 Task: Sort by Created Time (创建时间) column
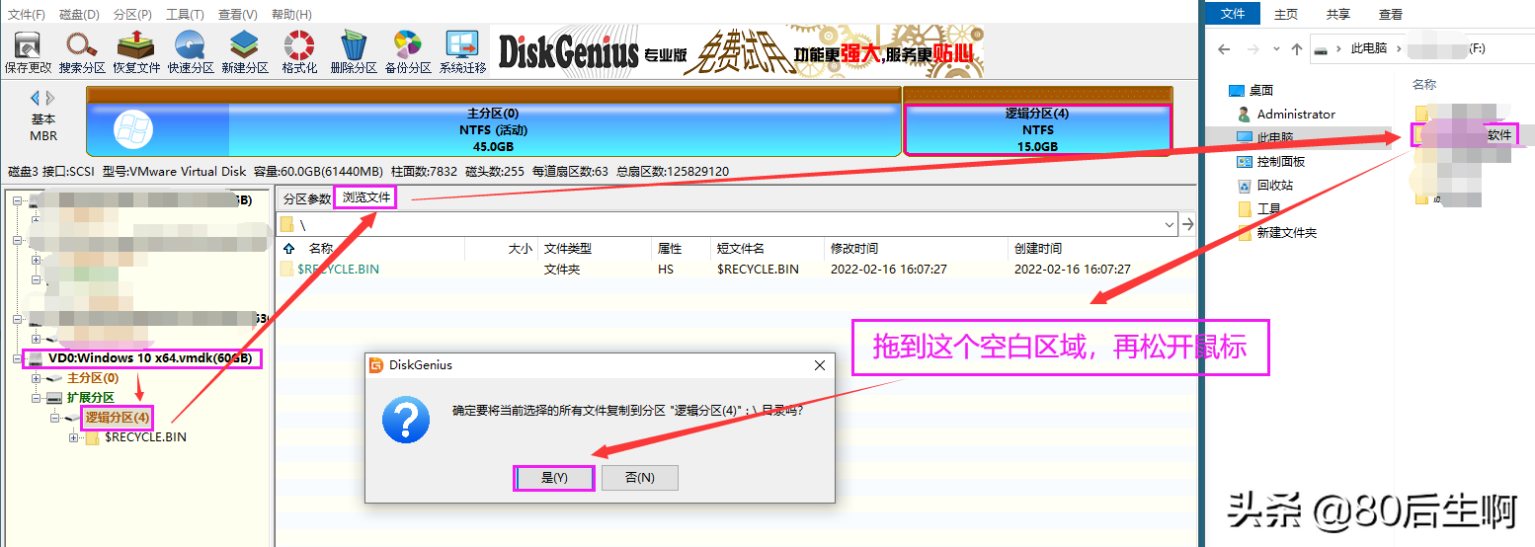tap(1038, 249)
